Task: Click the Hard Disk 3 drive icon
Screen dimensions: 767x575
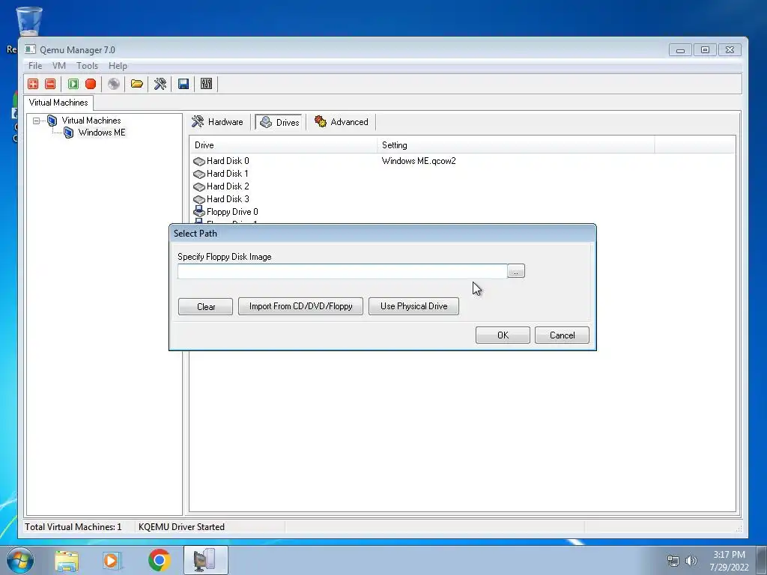Action: click(x=198, y=199)
